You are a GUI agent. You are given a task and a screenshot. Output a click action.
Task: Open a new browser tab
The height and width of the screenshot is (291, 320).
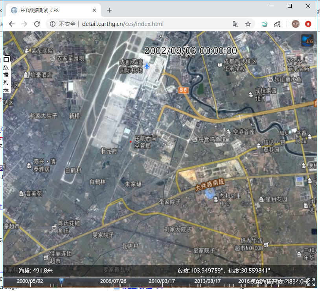tap(109, 10)
